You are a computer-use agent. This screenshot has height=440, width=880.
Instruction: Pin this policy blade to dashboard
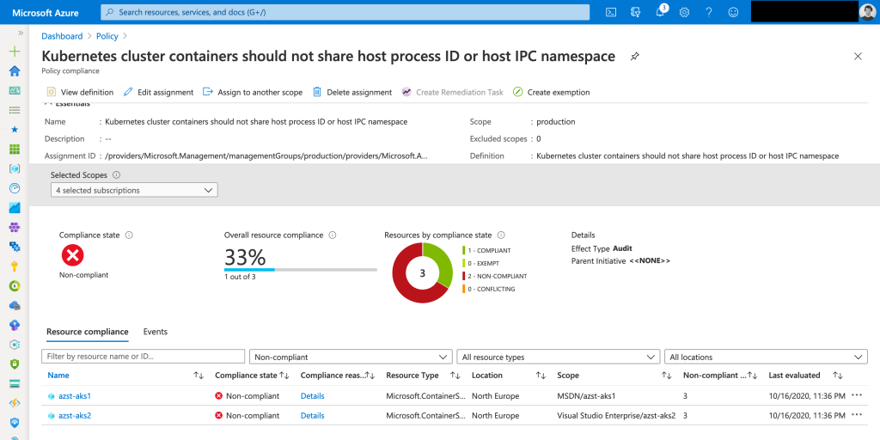coord(635,57)
